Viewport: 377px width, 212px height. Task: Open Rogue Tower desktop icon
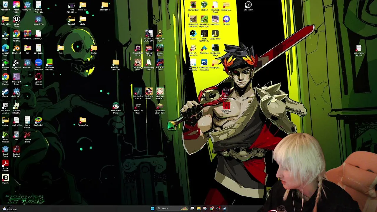[215, 35]
